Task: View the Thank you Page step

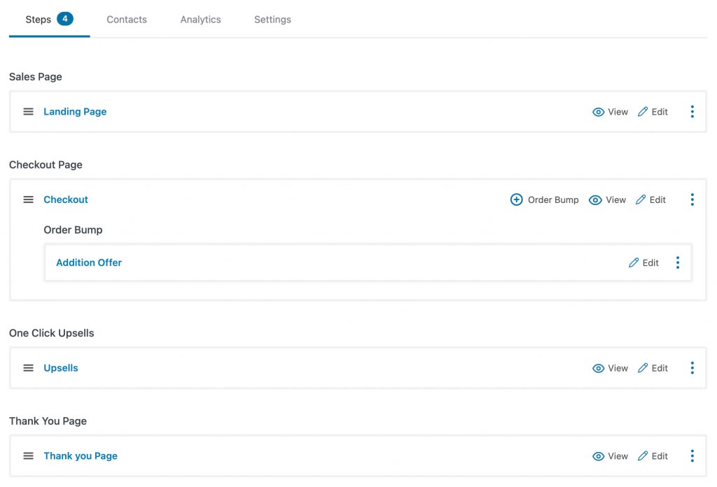Action: tap(610, 456)
